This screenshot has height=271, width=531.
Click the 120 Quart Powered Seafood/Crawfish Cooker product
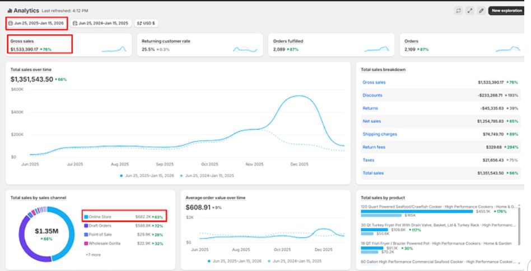439,206
